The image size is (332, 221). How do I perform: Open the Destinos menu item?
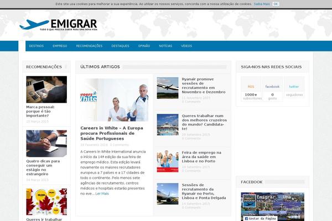coord(36,46)
